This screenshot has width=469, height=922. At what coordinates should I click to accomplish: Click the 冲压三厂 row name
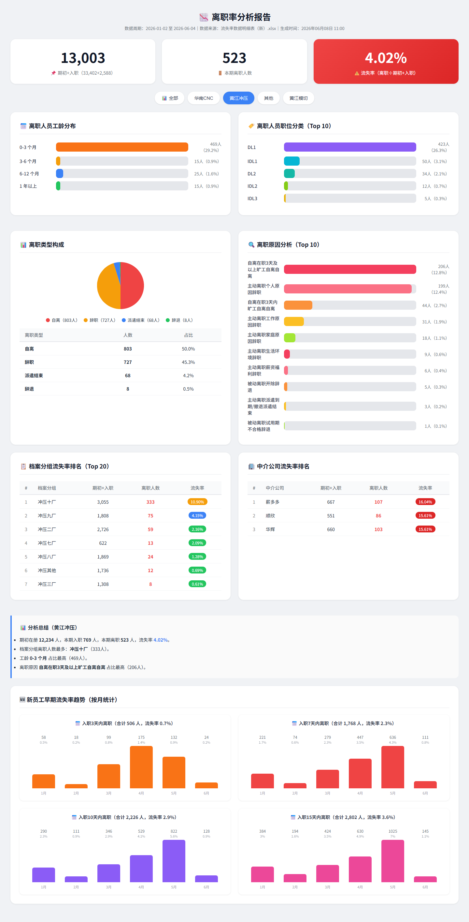(x=47, y=584)
